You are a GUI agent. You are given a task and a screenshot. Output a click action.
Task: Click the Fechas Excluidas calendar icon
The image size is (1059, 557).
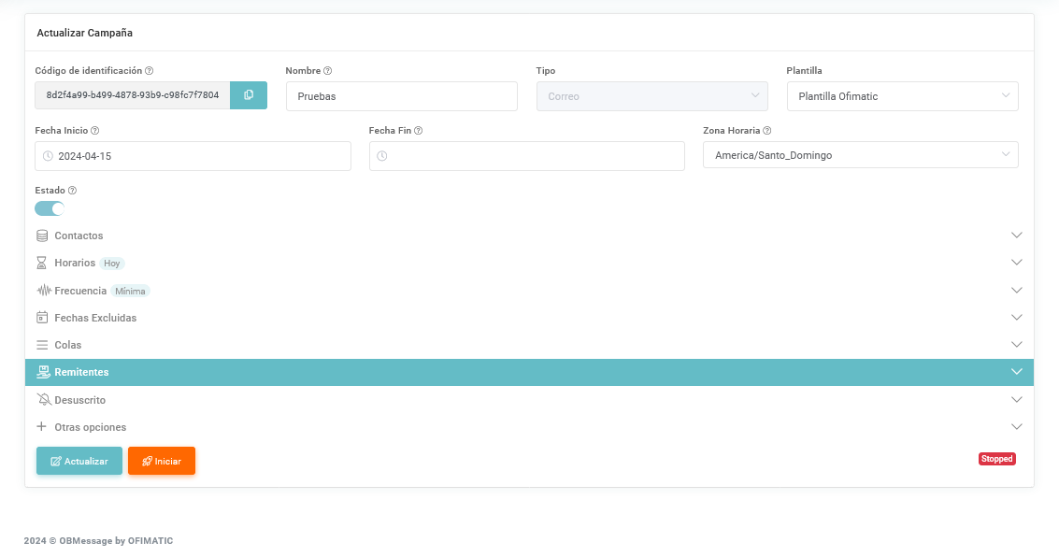[42, 318]
